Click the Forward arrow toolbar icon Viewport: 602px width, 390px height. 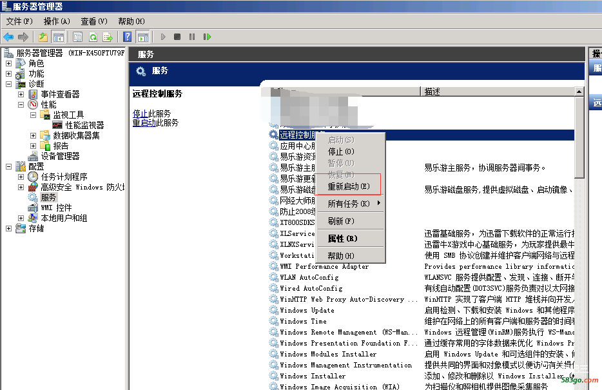23,37
